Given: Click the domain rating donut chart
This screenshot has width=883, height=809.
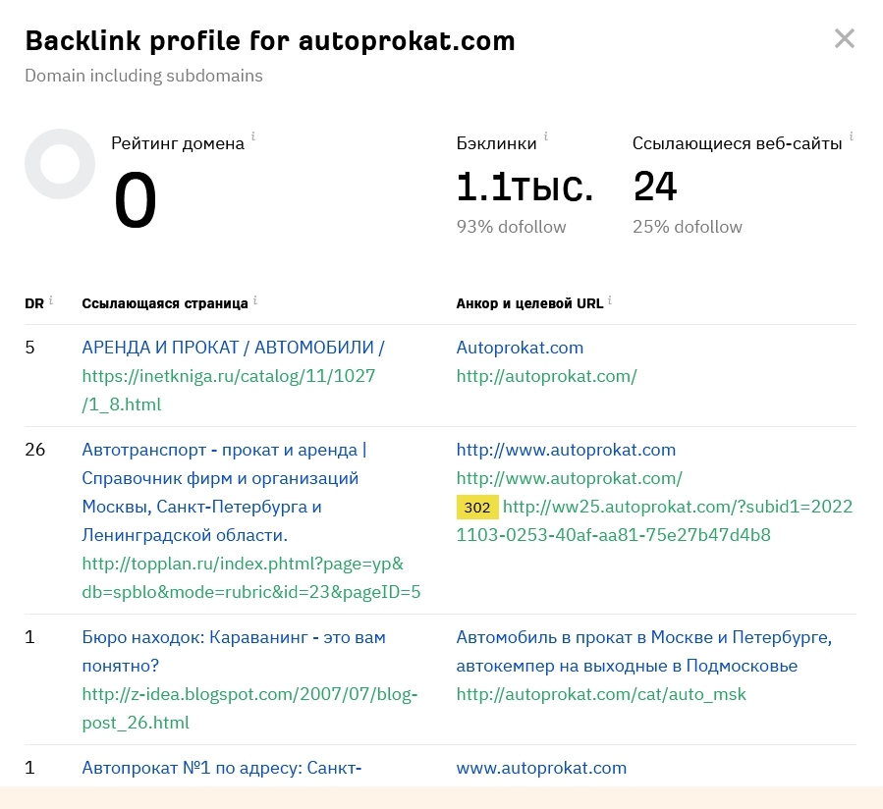Looking at the screenshot, I should click(60, 164).
